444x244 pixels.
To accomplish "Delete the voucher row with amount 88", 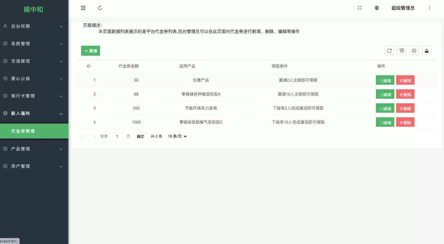I will point(405,94).
